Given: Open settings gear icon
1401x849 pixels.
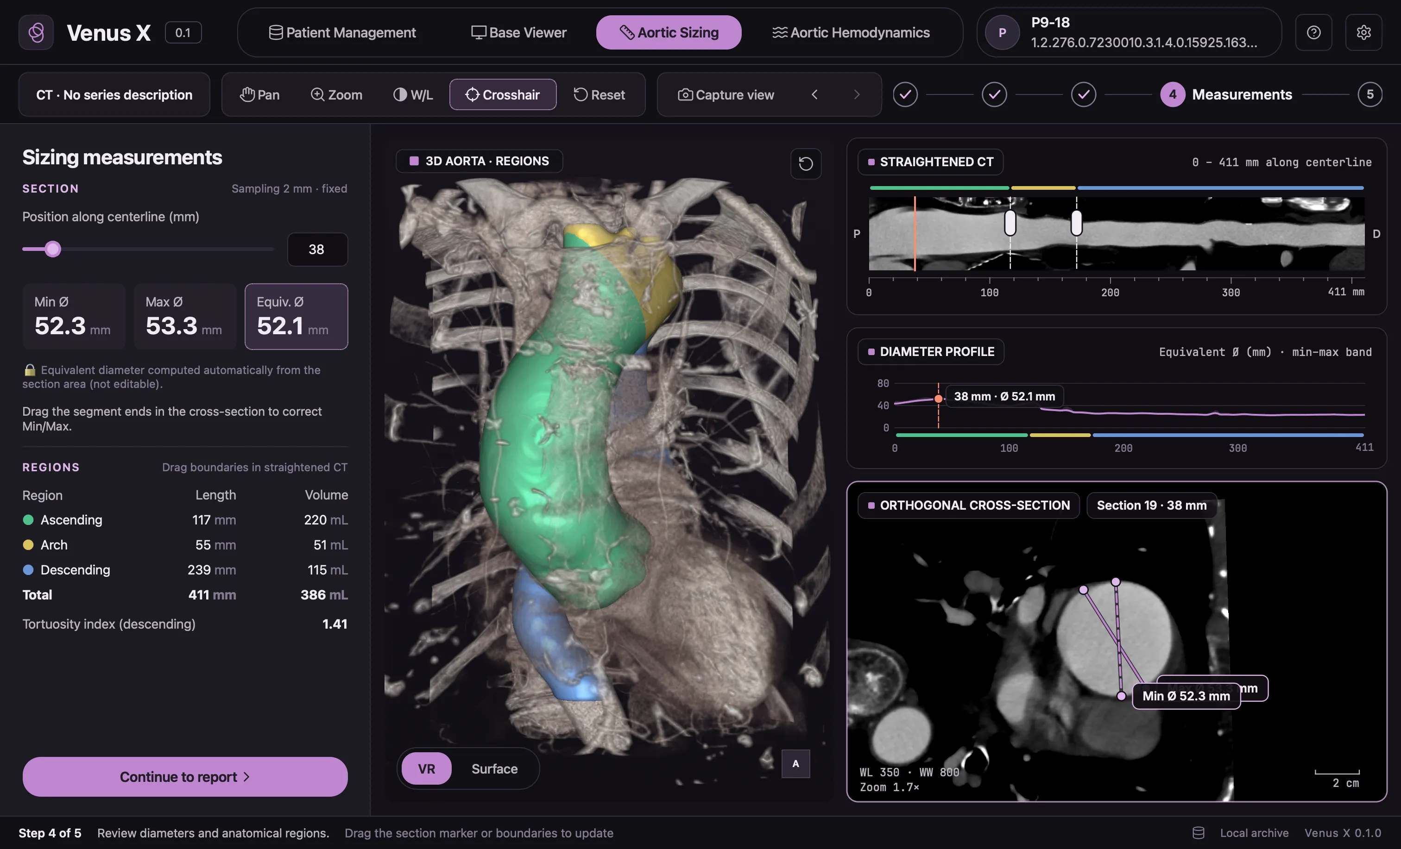Looking at the screenshot, I should pyautogui.click(x=1363, y=32).
